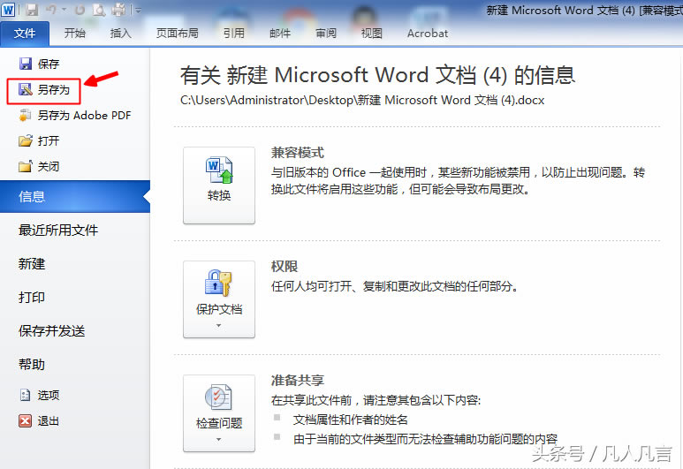Click the Quick Print printer icon
The width and height of the screenshot is (683, 469).
click(x=118, y=11)
